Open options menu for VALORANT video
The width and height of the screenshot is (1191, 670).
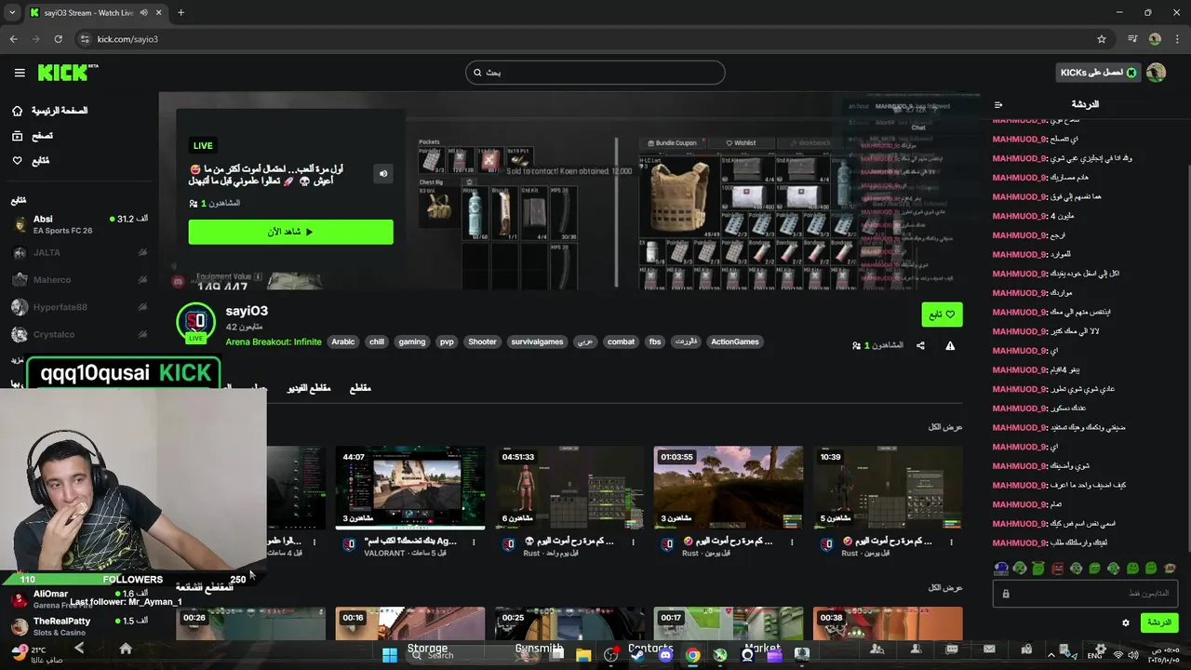tap(474, 543)
